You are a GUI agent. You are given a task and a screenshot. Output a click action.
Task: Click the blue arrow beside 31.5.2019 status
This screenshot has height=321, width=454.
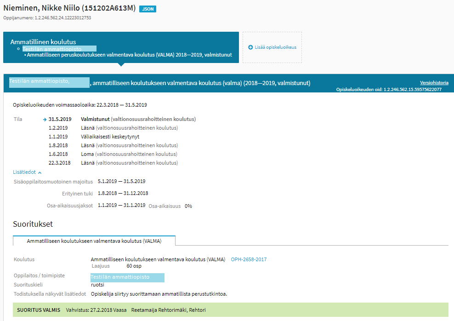(45, 120)
